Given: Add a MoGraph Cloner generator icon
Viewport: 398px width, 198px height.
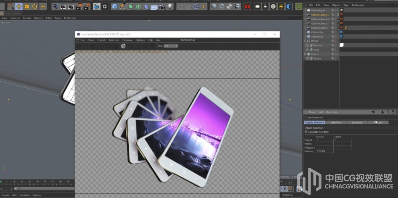Looking at the screenshot, I should click(138, 7).
